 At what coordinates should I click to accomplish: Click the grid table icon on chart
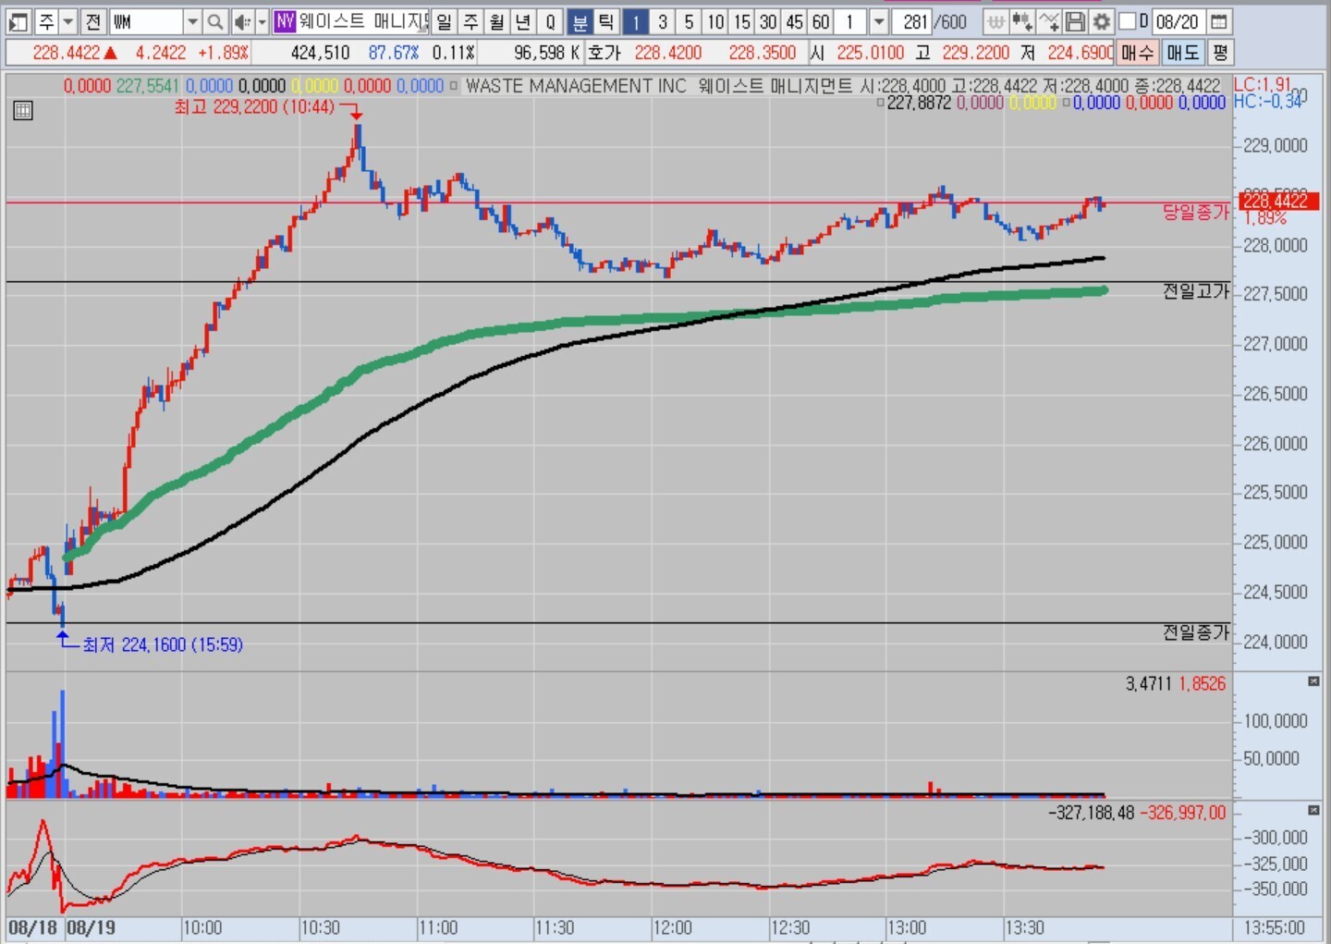[x=23, y=111]
